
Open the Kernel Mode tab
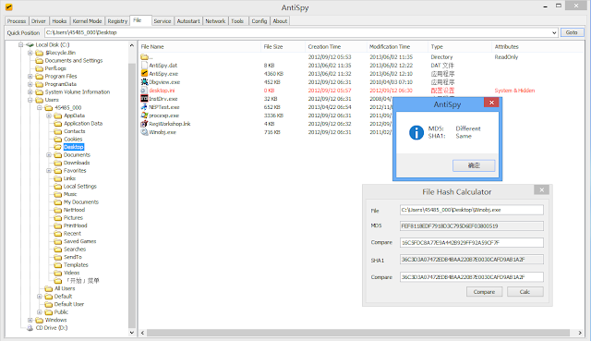coord(87,21)
